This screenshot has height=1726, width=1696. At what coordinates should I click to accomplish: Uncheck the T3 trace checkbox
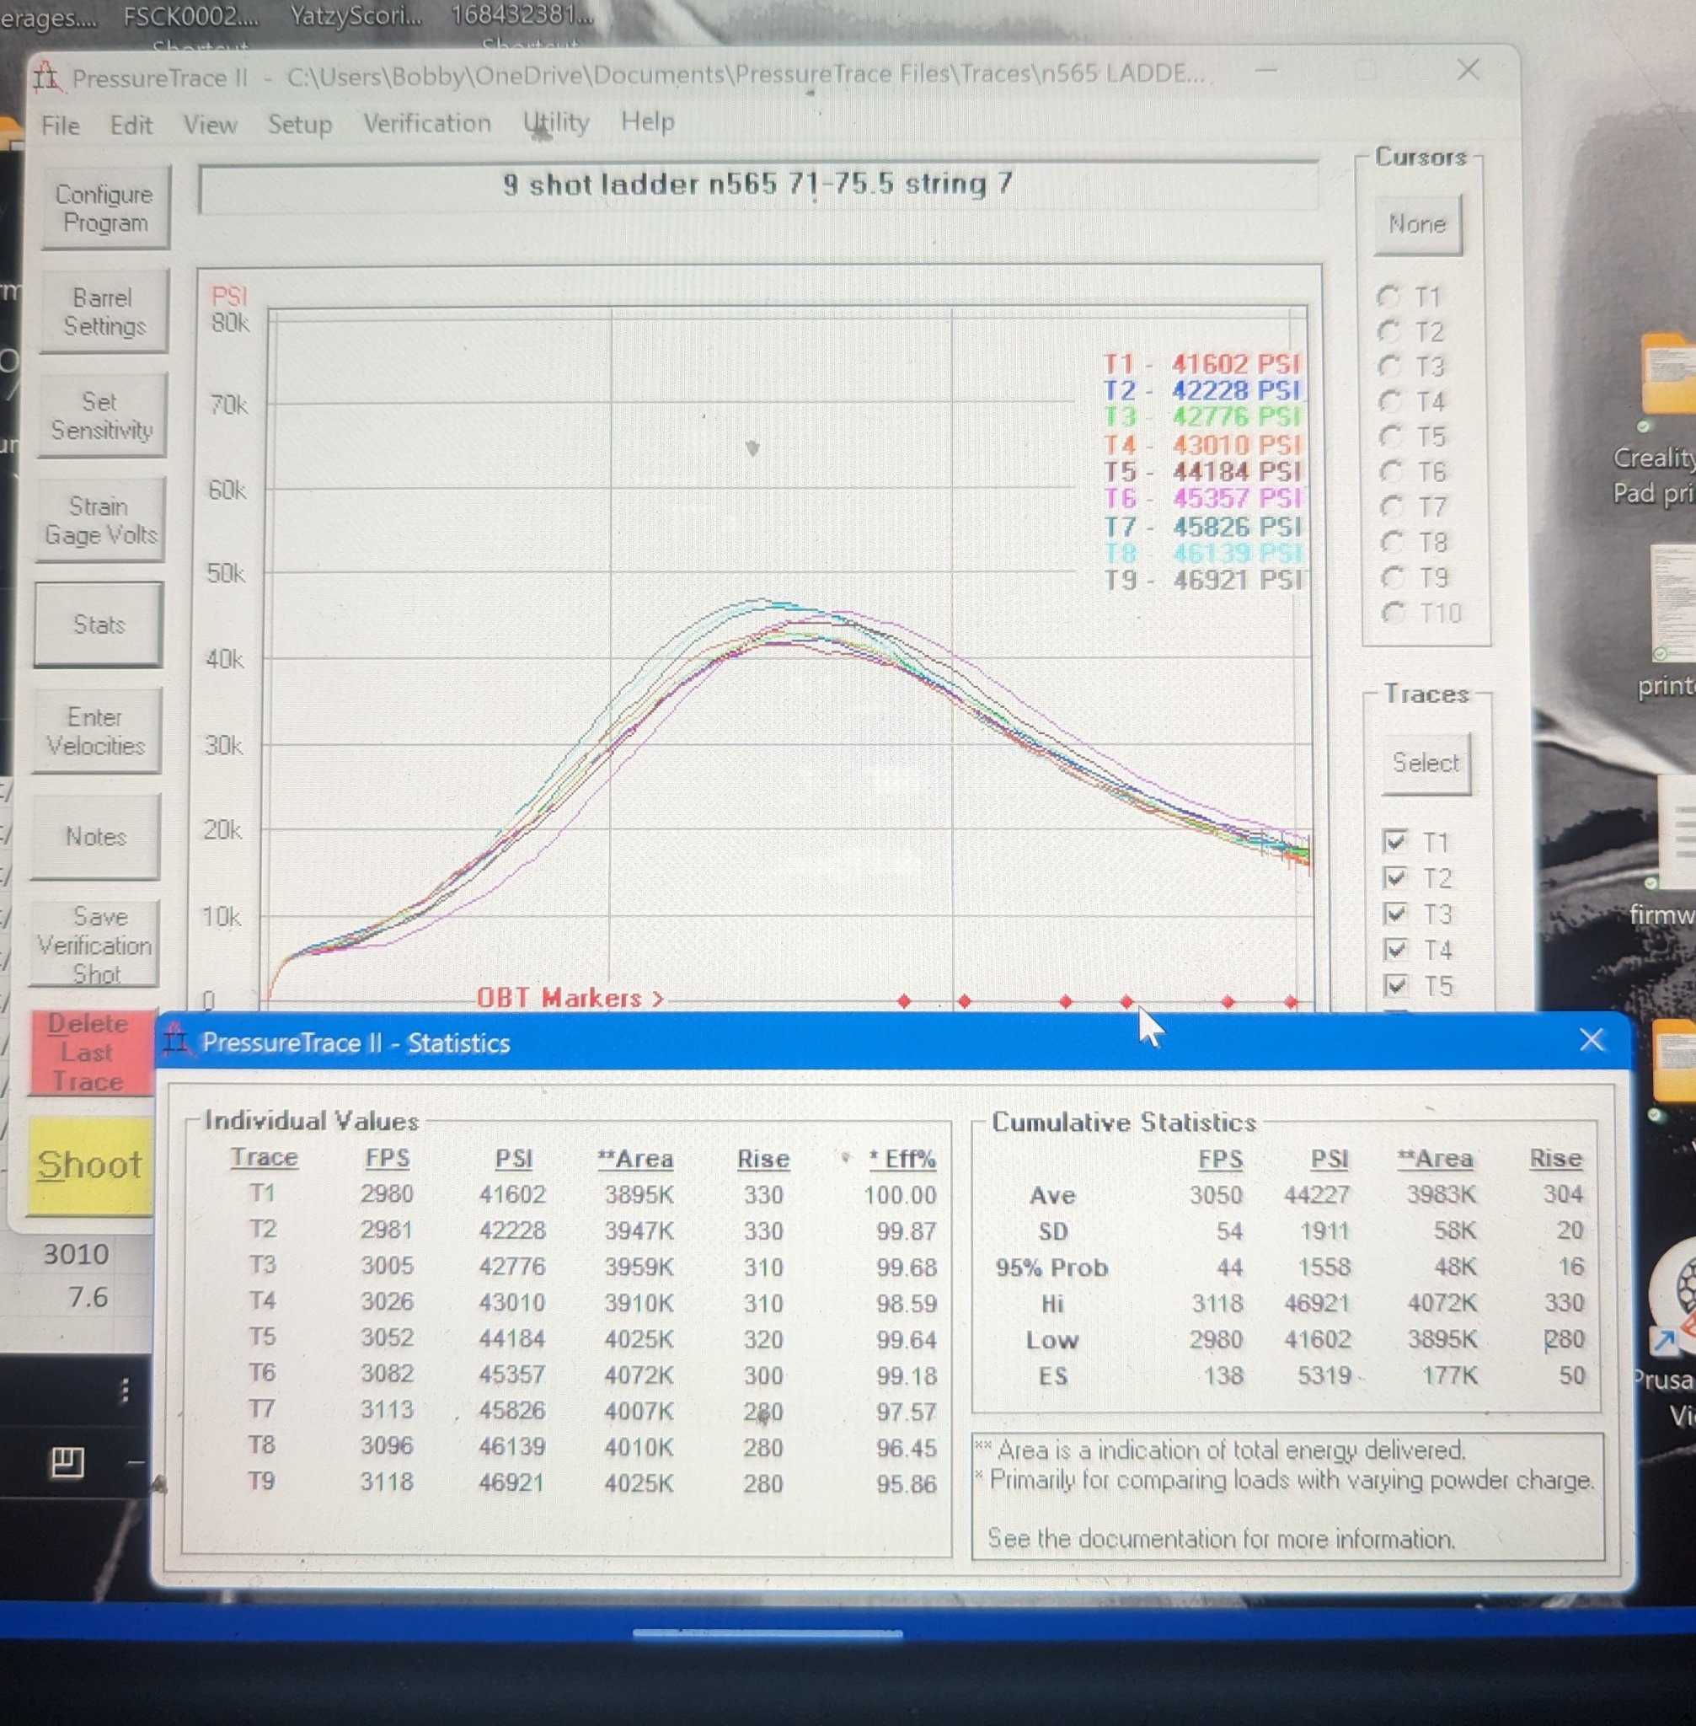tap(1395, 914)
